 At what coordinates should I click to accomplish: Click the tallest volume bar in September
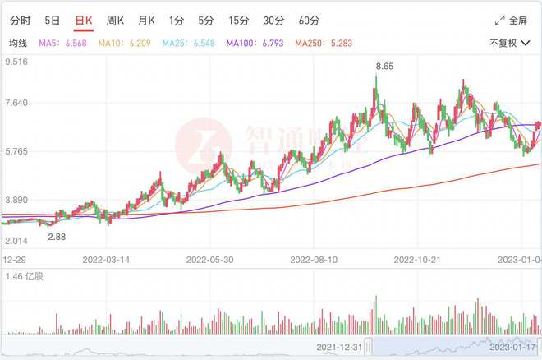[x=376, y=315]
